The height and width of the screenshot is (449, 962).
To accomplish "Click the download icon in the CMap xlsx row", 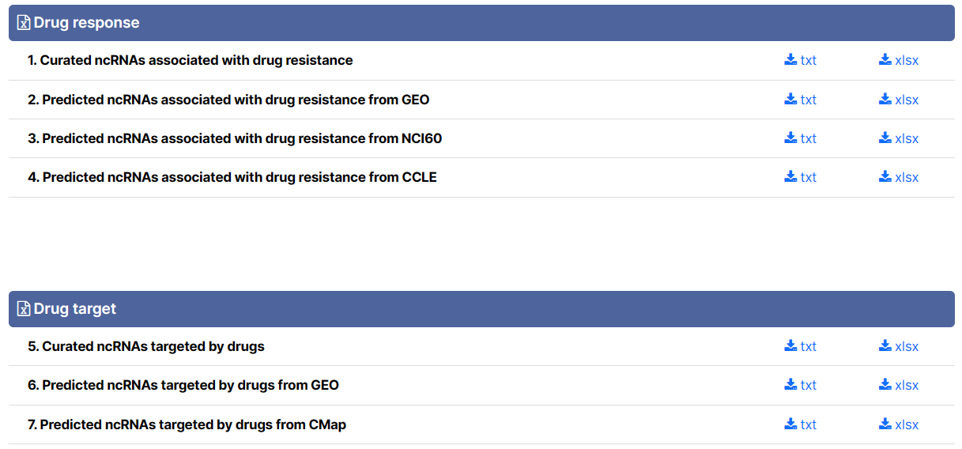I will click(885, 424).
